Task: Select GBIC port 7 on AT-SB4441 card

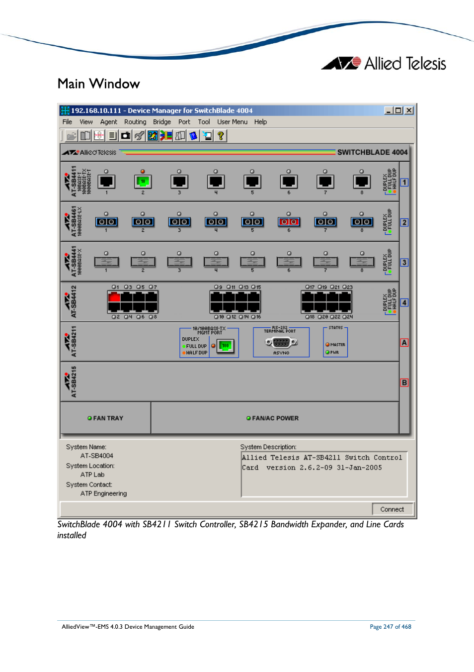Action: click(x=325, y=262)
